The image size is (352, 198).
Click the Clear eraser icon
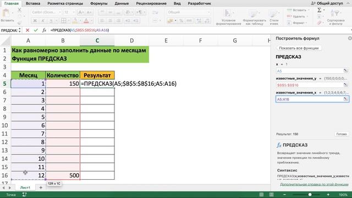(319, 23)
